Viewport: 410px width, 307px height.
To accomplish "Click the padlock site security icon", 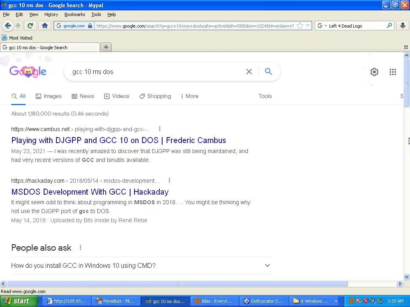I will [x=90, y=26].
